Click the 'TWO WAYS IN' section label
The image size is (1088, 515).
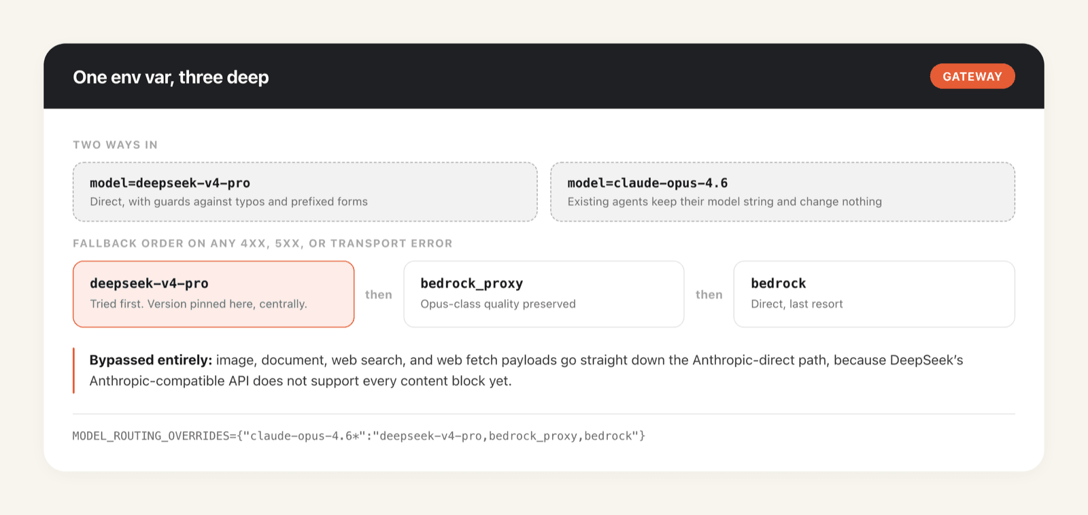tap(115, 145)
